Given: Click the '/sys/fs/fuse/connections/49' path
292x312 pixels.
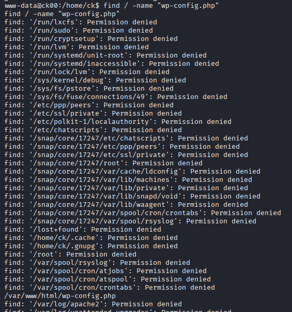Looking at the screenshot, I should [89, 97].
